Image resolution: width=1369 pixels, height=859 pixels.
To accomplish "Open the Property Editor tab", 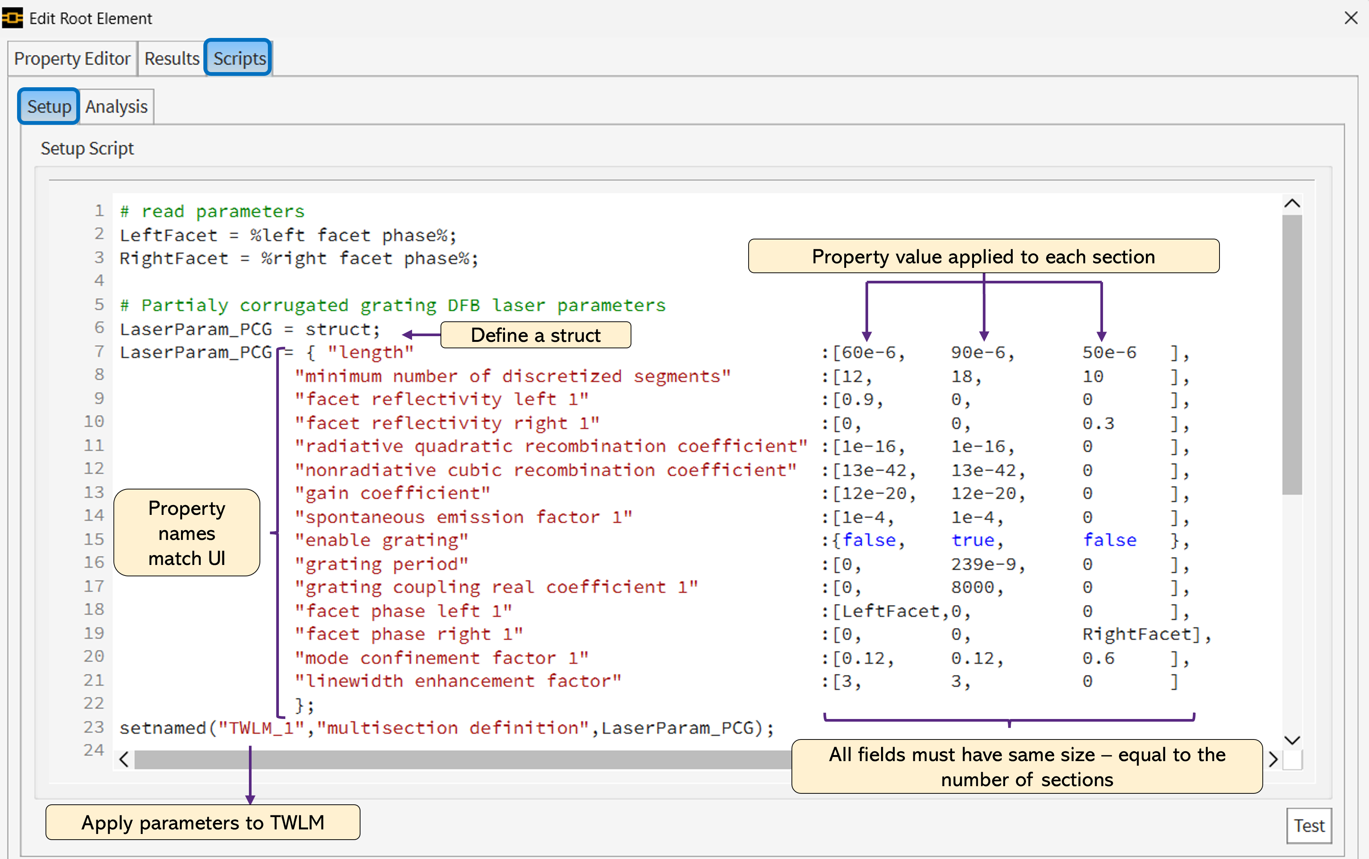I will [x=72, y=58].
